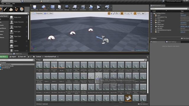Screen dimensions: 189x106
Task: Toggle world/local coordinate system globe icon
Action: (117, 14)
